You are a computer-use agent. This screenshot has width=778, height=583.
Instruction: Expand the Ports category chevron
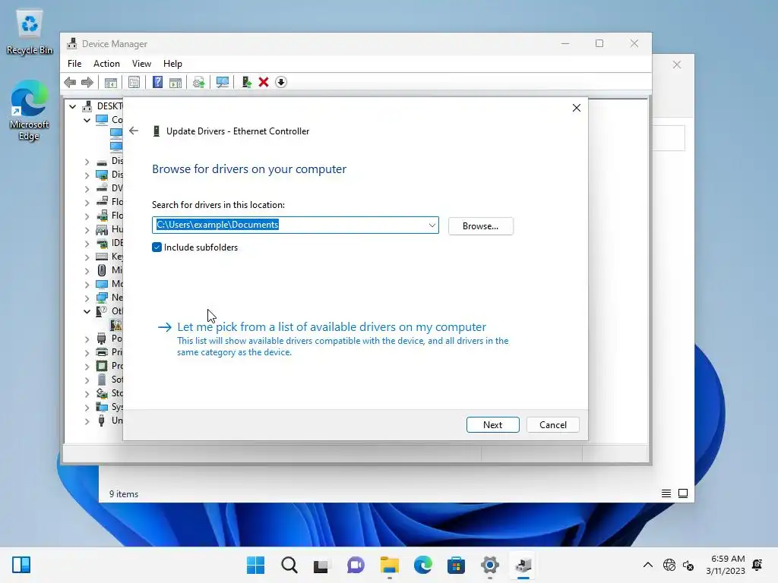[x=87, y=339]
